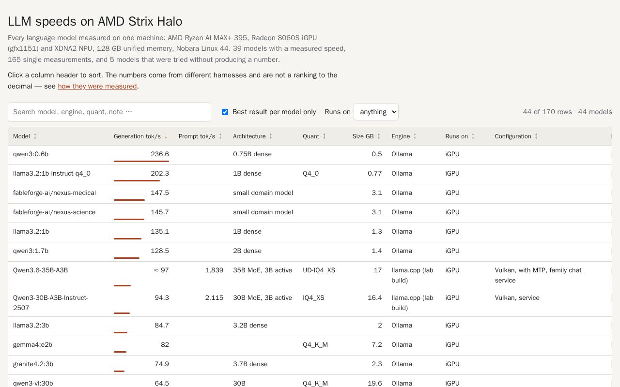
Task: Click the 236.6 generation speed value
Action: coord(160,154)
